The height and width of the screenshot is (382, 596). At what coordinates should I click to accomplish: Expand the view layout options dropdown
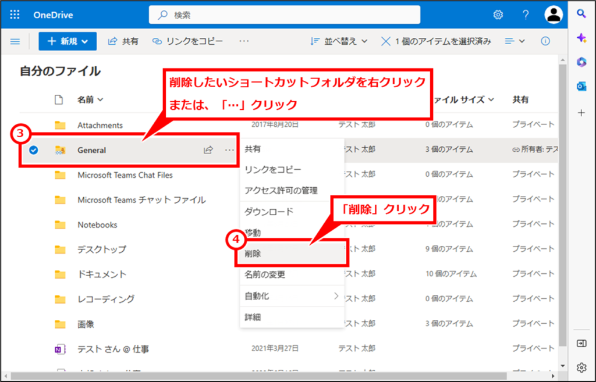point(515,41)
